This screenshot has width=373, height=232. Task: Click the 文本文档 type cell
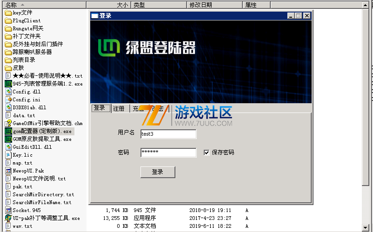coord(145,226)
